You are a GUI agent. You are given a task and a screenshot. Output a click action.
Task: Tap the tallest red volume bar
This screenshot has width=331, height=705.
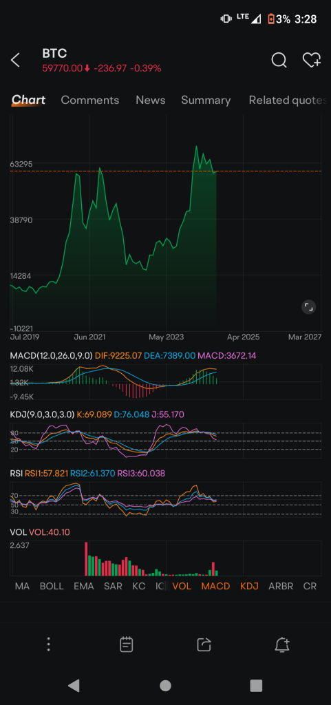[x=86, y=559]
